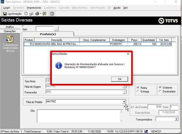
Task: Click the Descrição column header
Action: click(x=57, y=40)
